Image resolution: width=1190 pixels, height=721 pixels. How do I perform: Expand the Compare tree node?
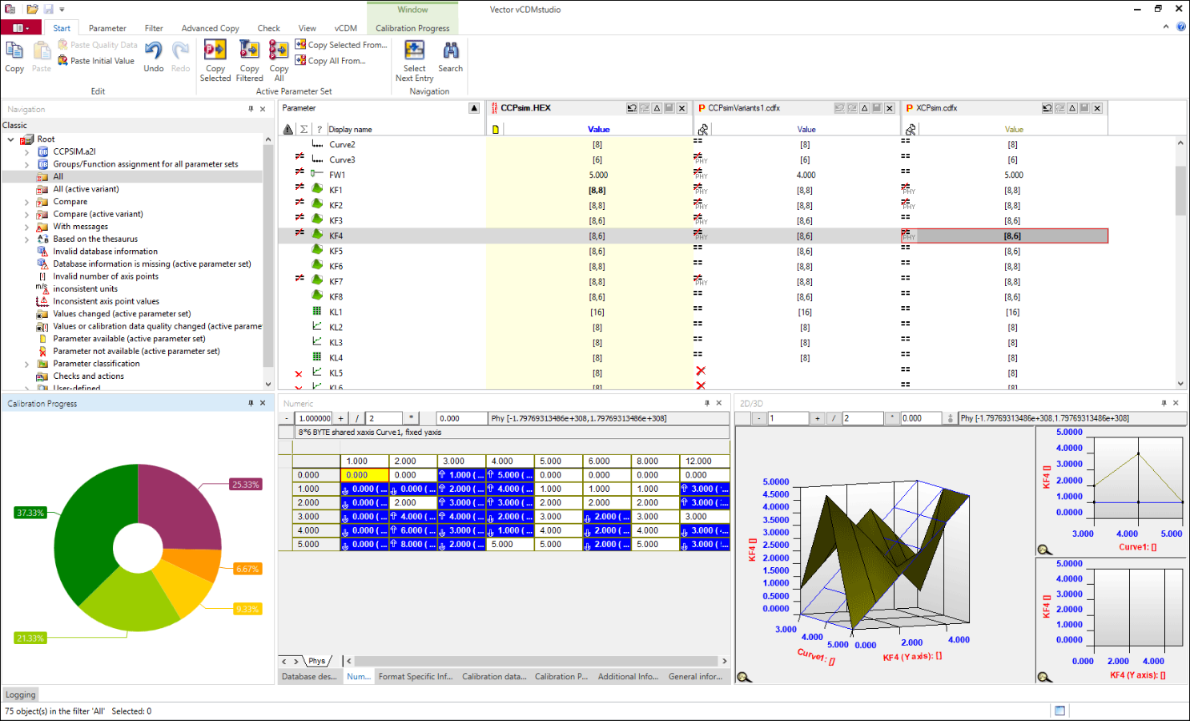pyautogui.click(x=26, y=202)
